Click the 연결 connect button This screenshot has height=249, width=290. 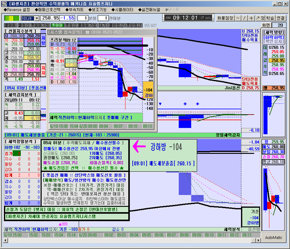[x=280, y=18]
